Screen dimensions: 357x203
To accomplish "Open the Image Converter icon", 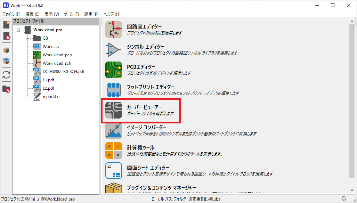I will point(114,130).
